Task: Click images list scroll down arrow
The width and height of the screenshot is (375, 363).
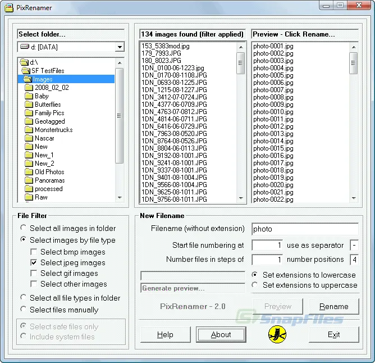Action: (241, 198)
